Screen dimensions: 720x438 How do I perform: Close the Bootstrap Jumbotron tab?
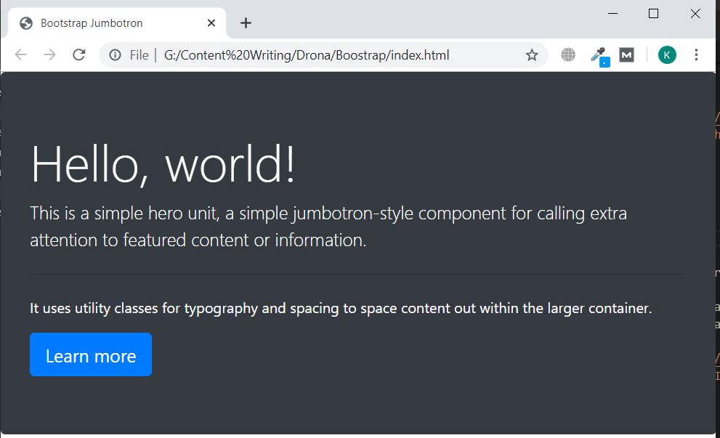coord(211,23)
